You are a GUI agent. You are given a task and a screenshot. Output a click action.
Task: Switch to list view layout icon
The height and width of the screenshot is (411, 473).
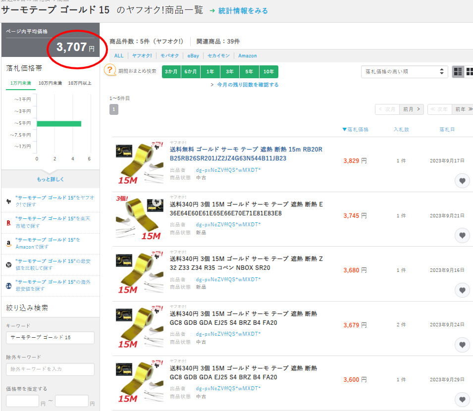pos(458,72)
